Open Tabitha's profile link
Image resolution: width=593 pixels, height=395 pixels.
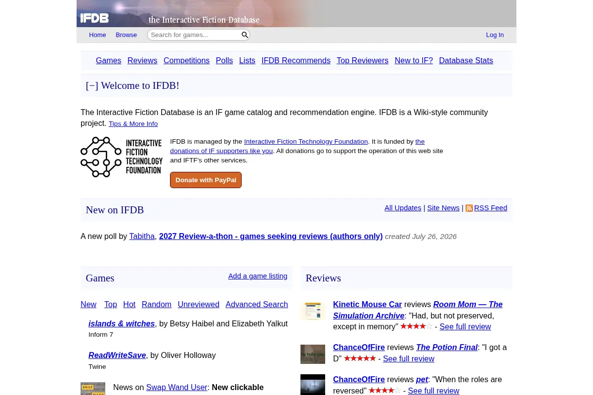point(142,237)
